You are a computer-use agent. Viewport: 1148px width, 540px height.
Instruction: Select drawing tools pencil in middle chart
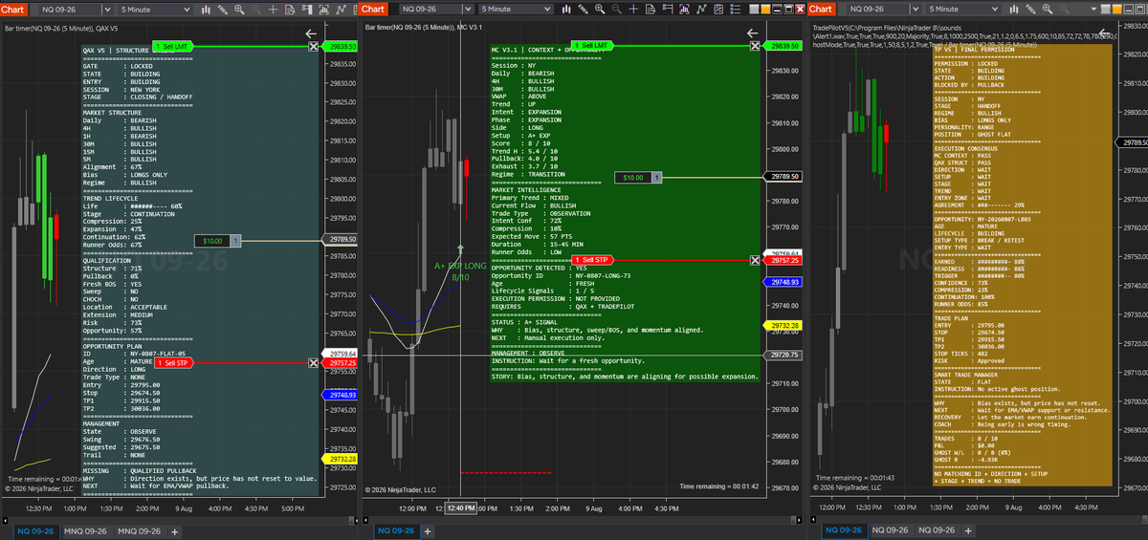(583, 9)
